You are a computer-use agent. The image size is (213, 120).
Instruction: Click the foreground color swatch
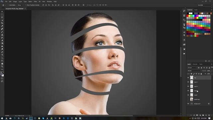pos(1,74)
